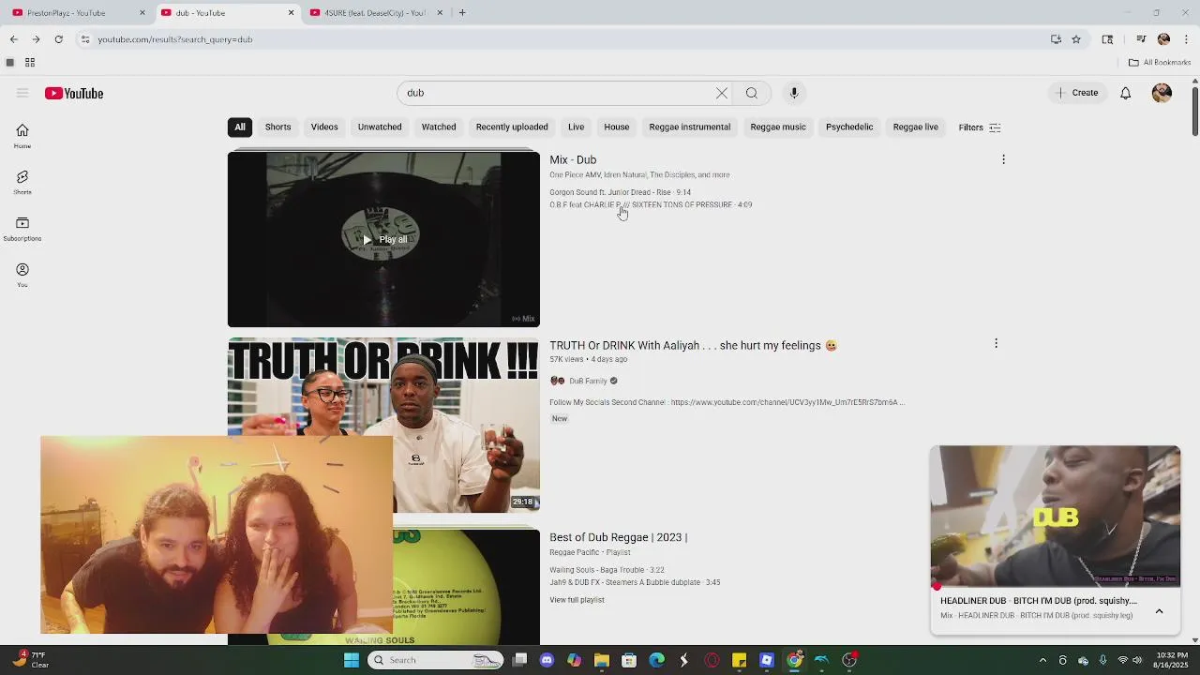1200x675 pixels.
Task: Open the YouTube hamburger guide menu
Action: point(22,93)
